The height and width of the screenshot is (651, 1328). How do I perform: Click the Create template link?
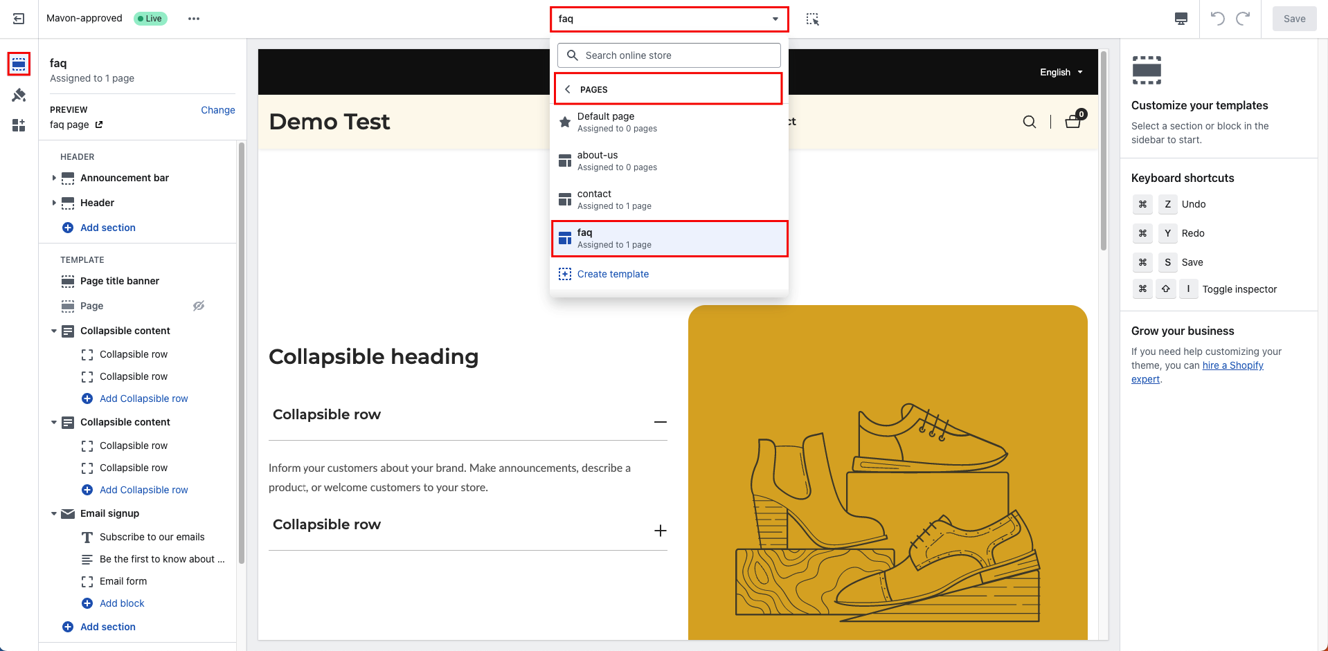pyautogui.click(x=613, y=274)
